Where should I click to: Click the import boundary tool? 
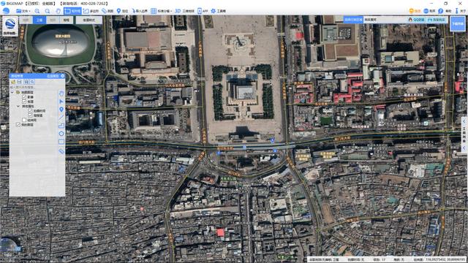tap(140, 11)
